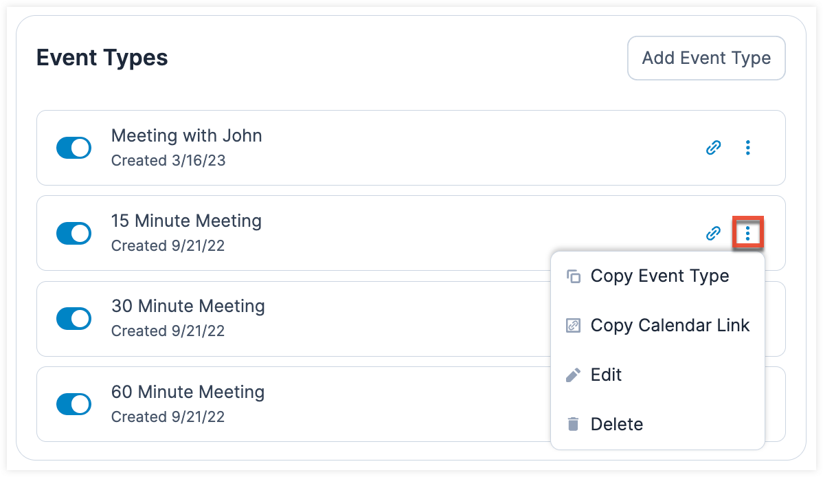Screen dimensions: 823x477
Task: Click the Add Event Type button
Action: (x=706, y=58)
